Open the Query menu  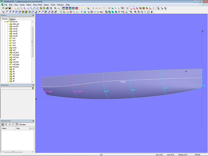point(46,5)
